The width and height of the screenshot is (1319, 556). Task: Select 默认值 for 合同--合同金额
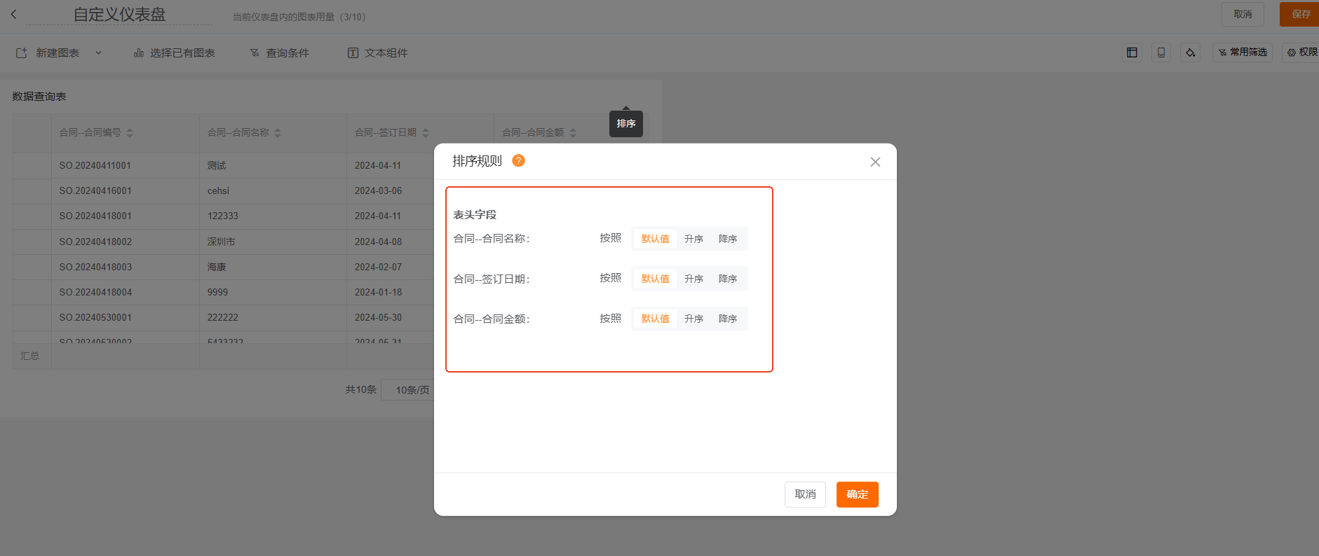(x=655, y=319)
